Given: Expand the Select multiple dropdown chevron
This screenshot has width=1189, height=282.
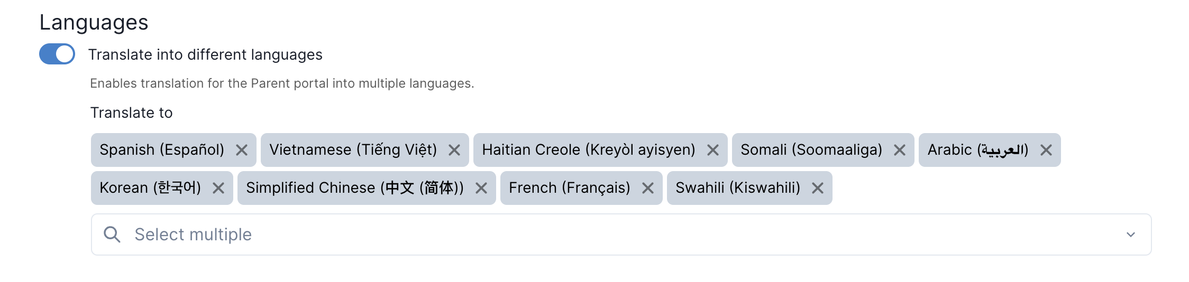Looking at the screenshot, I should pyautogui.click(x=1131, y=235).
